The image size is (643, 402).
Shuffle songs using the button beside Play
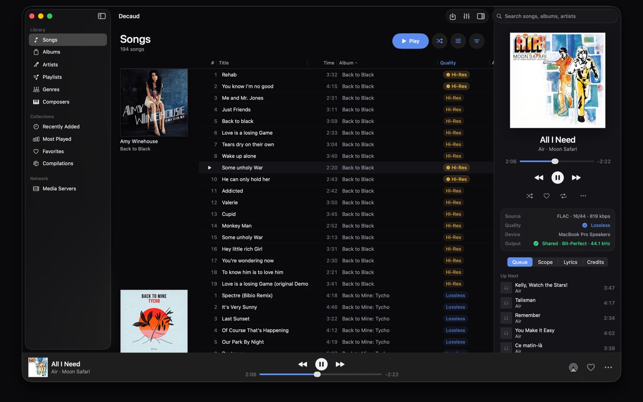440,41
